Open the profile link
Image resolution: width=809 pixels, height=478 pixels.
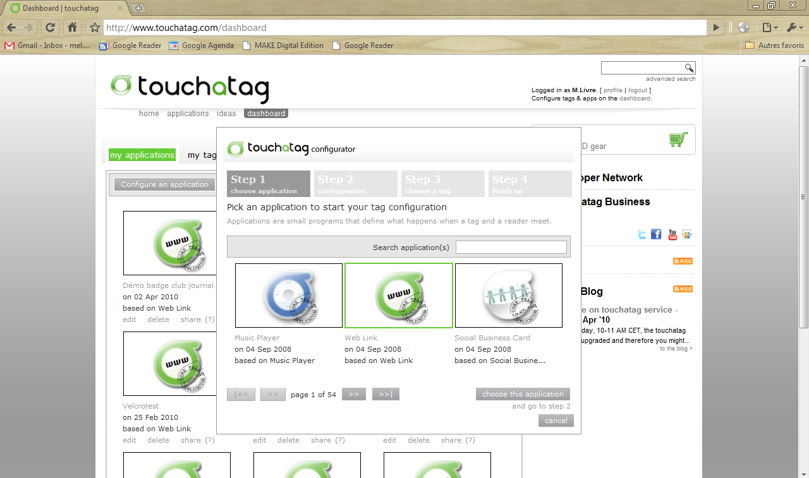pyautogui.click(x=613, y=90)
